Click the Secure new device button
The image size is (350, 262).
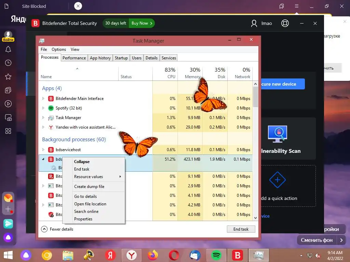click(x=283, y=84)
